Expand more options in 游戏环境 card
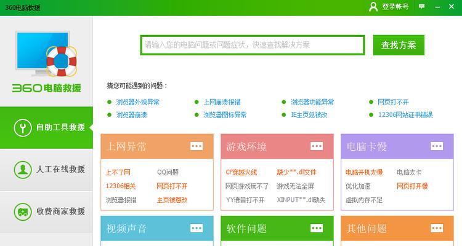The width and height of the screenshot is (462, 246). coord(317,146)
